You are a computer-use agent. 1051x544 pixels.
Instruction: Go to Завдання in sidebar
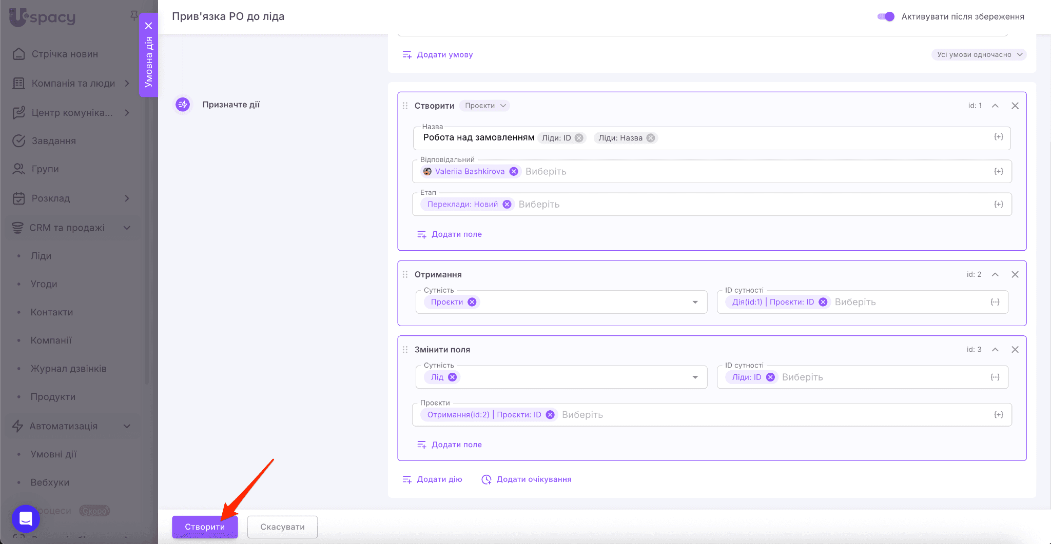[53, 140]
